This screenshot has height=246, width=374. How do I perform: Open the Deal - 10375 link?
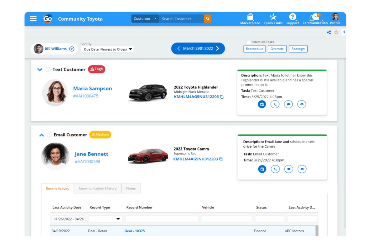click(134, 231)
